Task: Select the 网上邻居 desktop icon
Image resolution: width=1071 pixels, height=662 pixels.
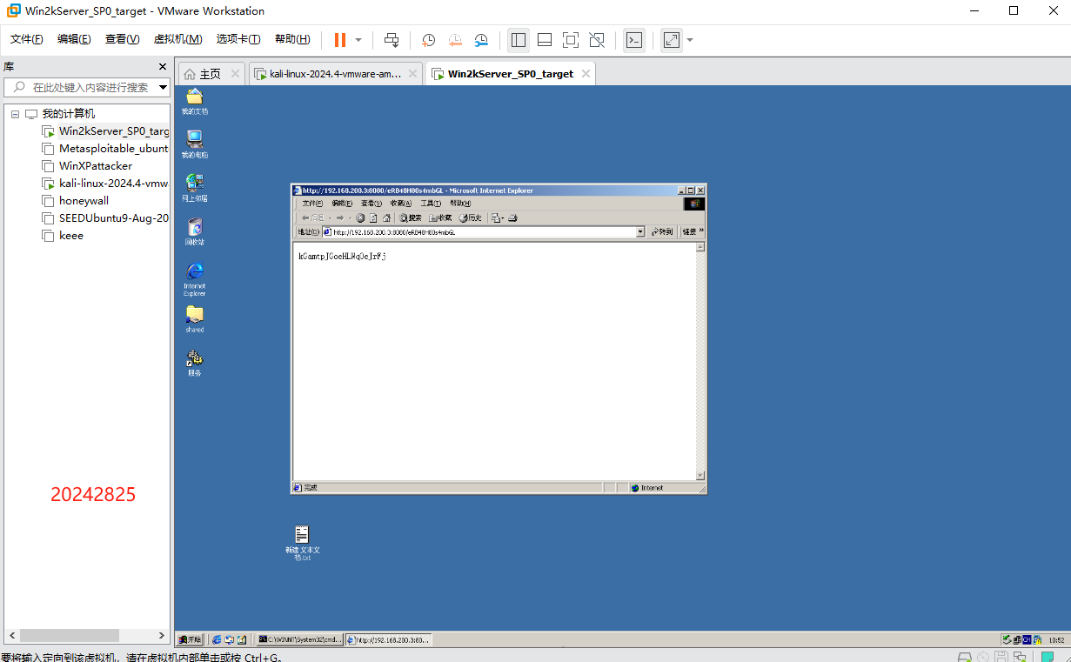Action: click(195, 188)
